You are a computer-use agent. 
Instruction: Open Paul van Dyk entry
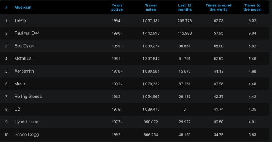pos(27,33)
